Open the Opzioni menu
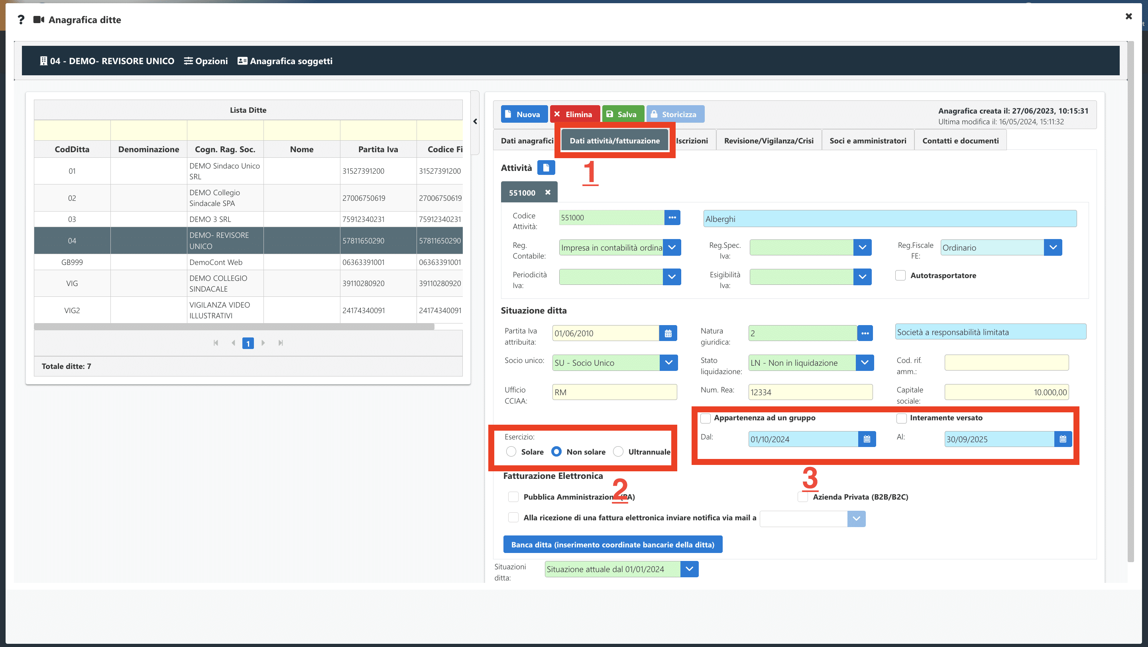Screen dimensions: 1148x647 [x=205, y=61]
